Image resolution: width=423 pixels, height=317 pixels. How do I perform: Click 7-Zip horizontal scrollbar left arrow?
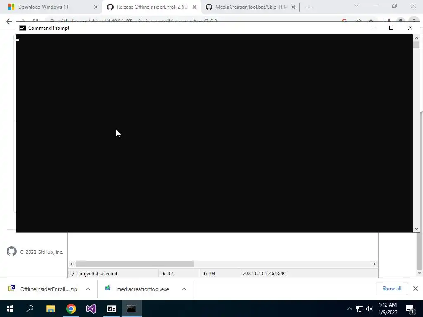tap(72, 264)
